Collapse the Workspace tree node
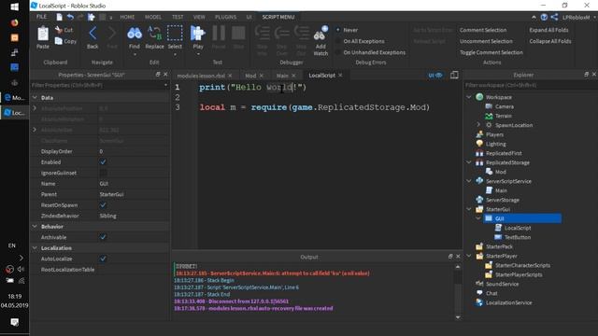The width and height of the screenshot is (598, 336). click(469, 97)
